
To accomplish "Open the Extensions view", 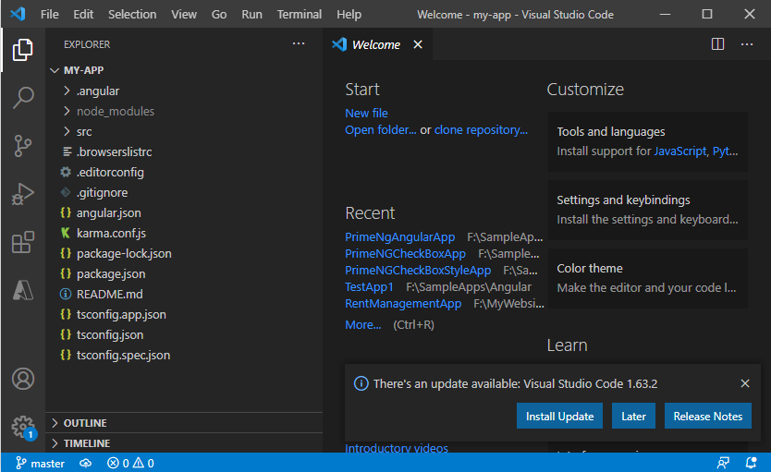I will 22,242.
